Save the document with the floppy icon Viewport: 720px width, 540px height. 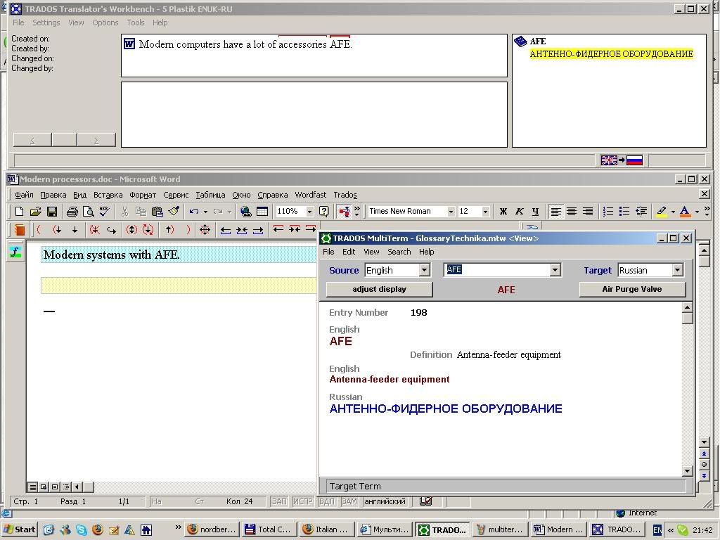point(52,211)
